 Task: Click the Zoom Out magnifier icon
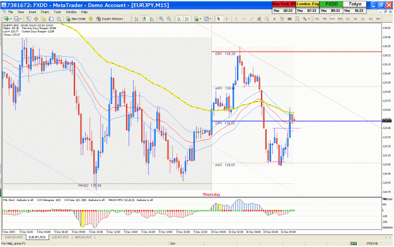[x=169, y=19]
